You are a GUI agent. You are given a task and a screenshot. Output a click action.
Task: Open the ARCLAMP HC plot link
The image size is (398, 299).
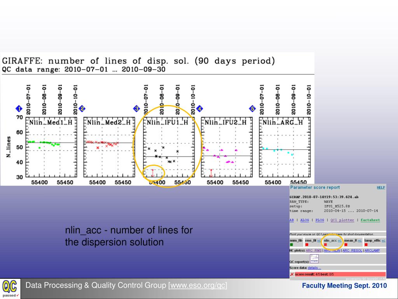(x=372, y=250)
